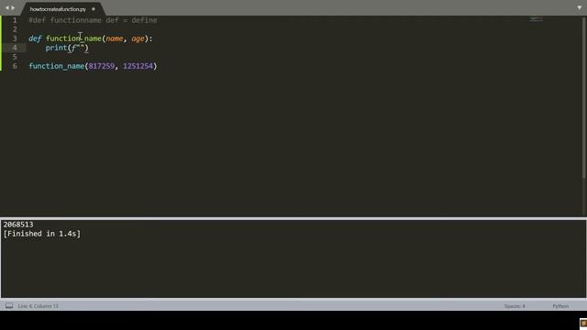Screen dimensions: 587x330
Task: Close the howtocreateafunction.py tab via unsaved dot
Action: pos(94,9)
